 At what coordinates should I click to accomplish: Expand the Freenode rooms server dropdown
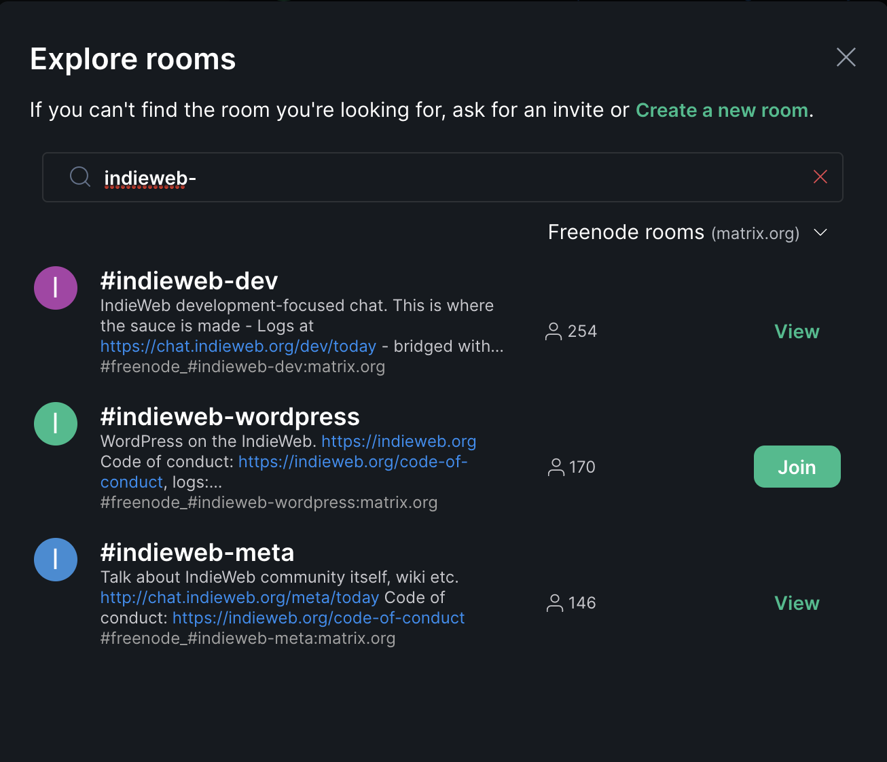point(687,232)
